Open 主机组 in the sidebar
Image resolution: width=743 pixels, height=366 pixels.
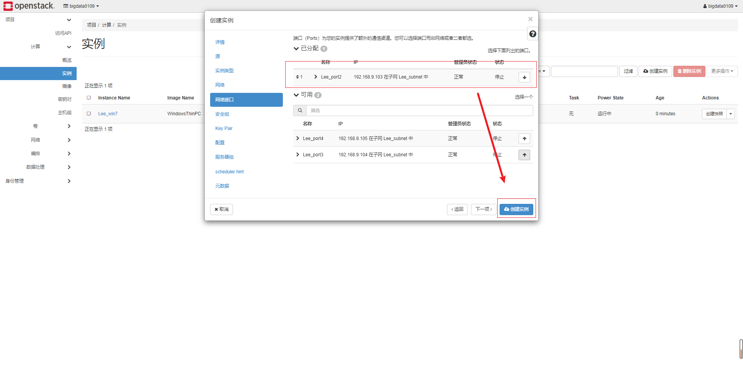coord(65,113)
